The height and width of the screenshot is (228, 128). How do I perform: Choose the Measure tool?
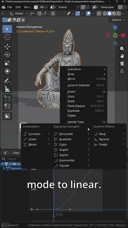[7, 89]
